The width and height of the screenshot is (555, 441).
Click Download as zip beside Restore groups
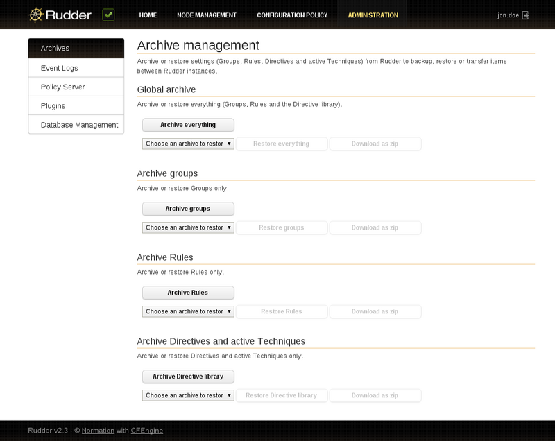pyautogui.click(x=375, y=227)
